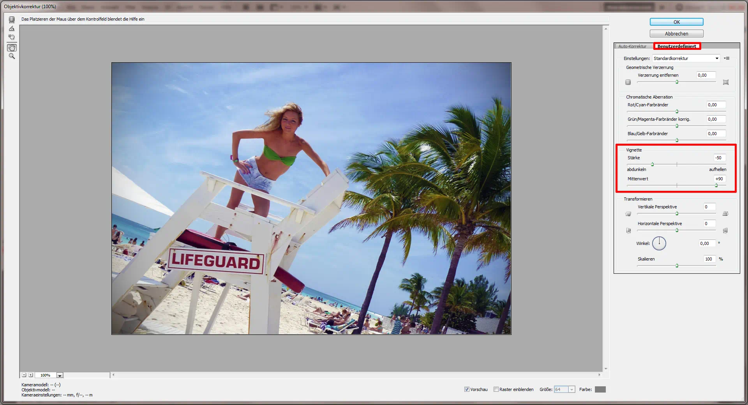Click the Vignette Stärke value field
The width and height of the screenshot is (748, 405).
(x=719, y=158)
